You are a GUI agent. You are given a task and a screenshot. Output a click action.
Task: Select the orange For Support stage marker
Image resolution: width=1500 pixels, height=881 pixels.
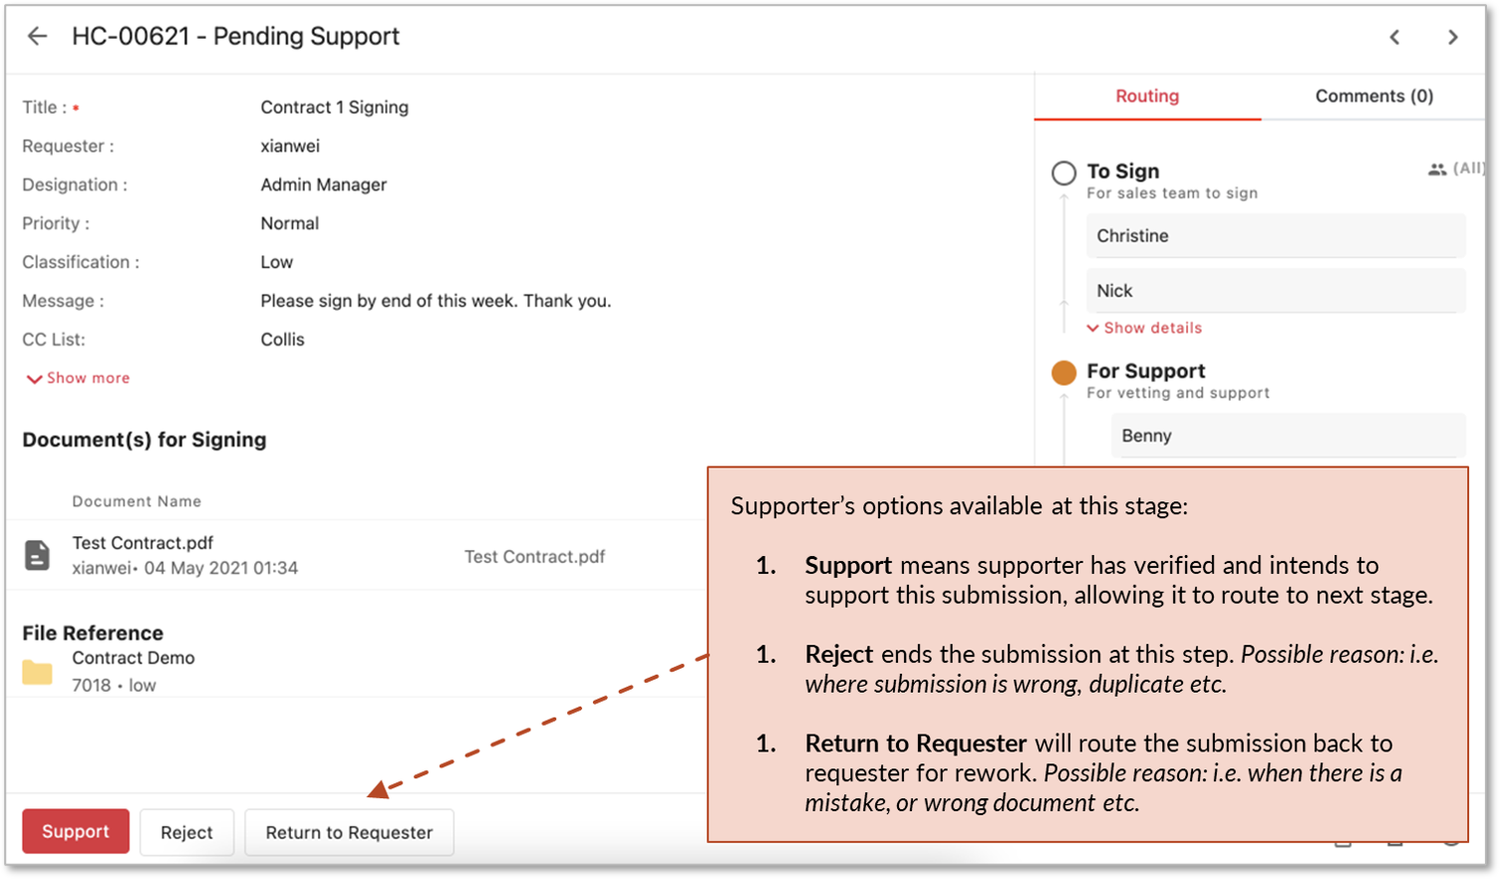pos(1063,373)
